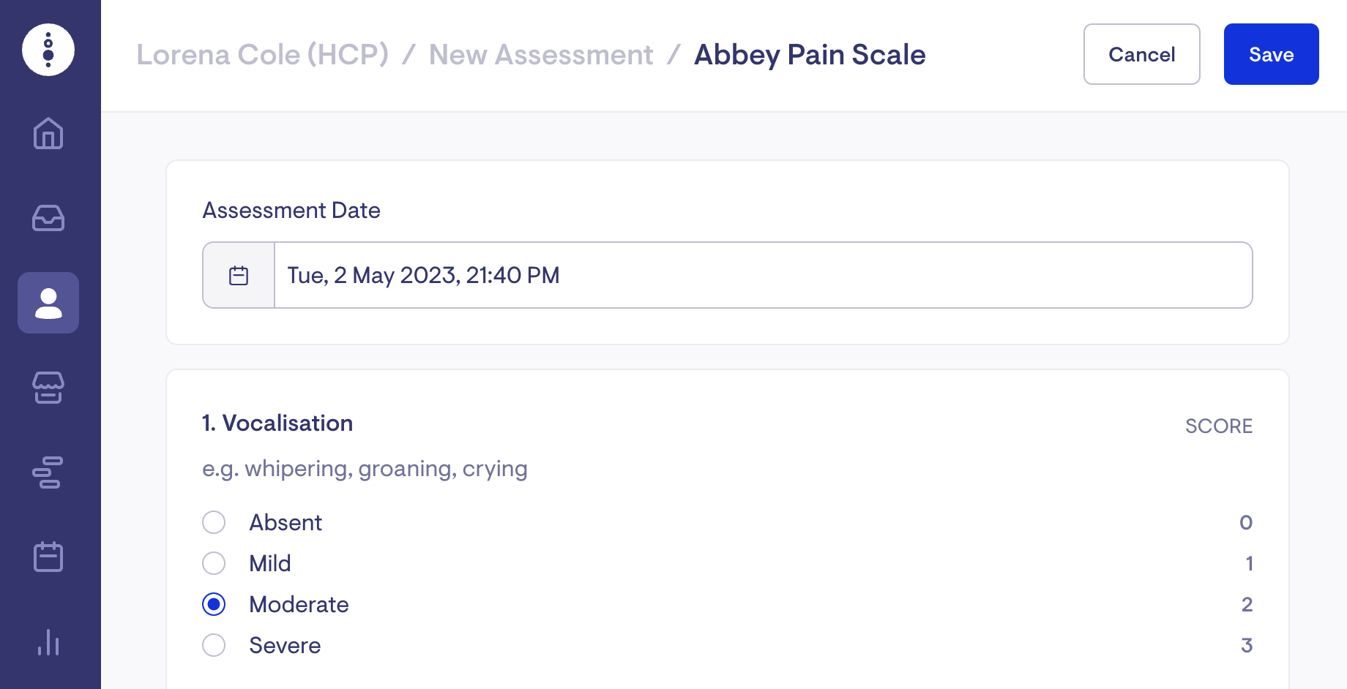This screenshot has width=1347, height=689.
Task: Open the storefront sidebar icon
Action: tap(48, 388)
